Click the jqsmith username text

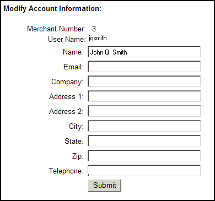point(98,39)
